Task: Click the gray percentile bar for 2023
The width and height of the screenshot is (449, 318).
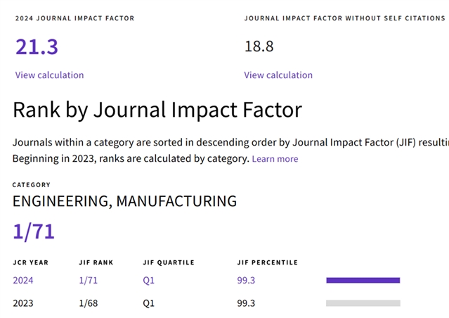Action: [x=363, y=303]
